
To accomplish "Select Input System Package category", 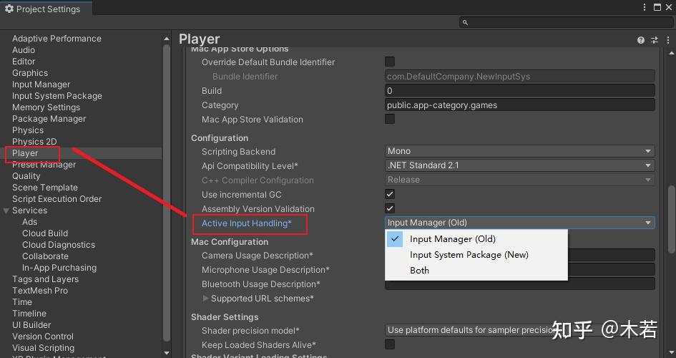I will coord(57,96).
